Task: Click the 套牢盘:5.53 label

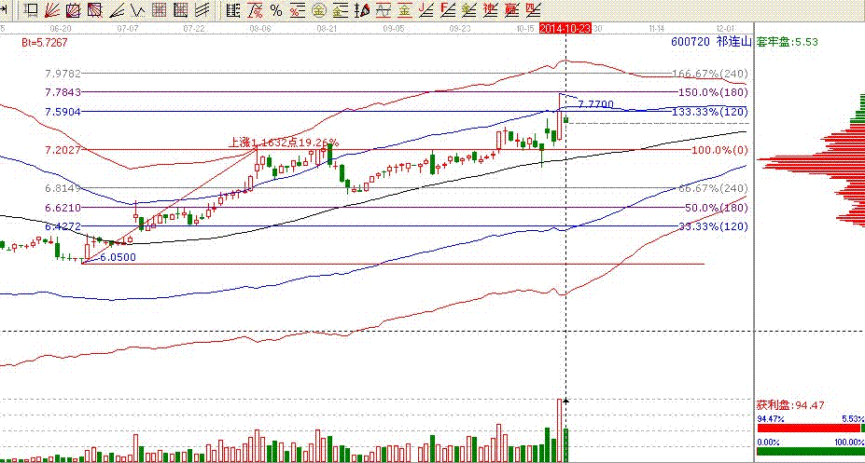Action: pos(787,43)
